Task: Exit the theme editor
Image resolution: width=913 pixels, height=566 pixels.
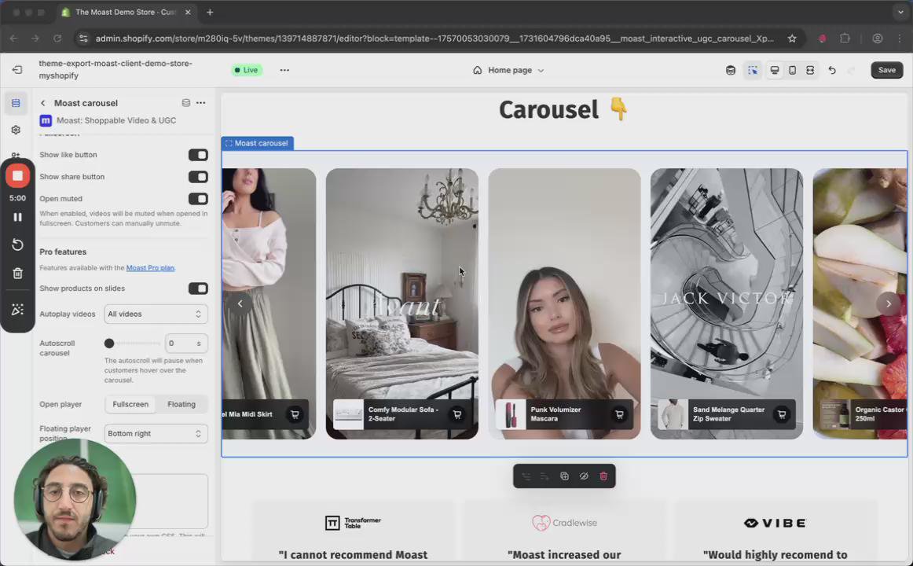Action: click(16, 70)
